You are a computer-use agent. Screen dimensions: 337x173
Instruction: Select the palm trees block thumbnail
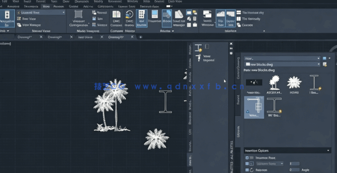pos(274,84)
